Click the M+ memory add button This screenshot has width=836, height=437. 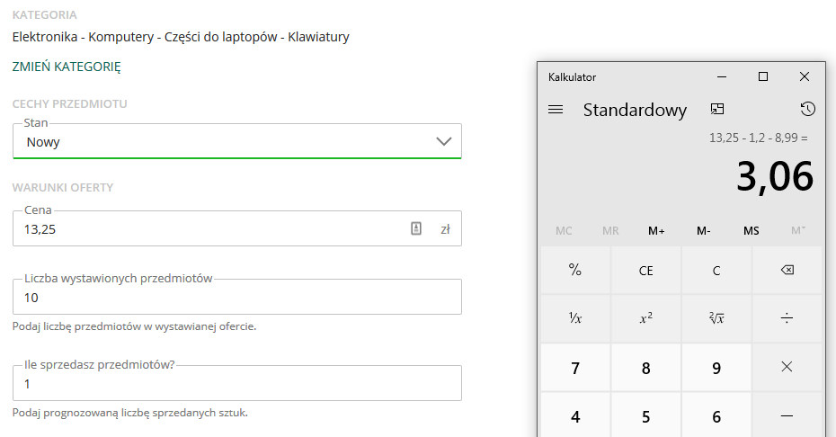[x=656, y=231]
